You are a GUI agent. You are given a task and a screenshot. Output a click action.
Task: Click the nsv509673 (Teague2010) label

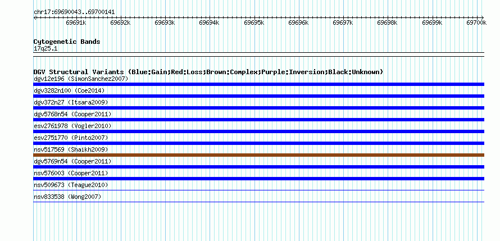71,185
